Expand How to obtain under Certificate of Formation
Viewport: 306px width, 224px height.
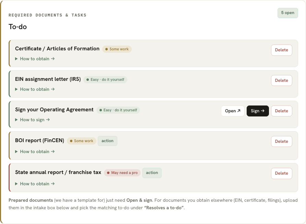(35, 59)
